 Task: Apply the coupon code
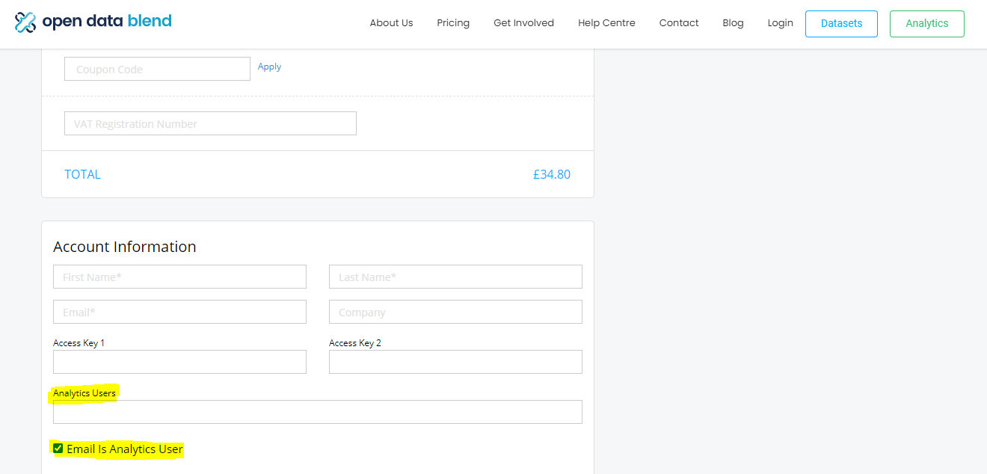tap(269, 67)
